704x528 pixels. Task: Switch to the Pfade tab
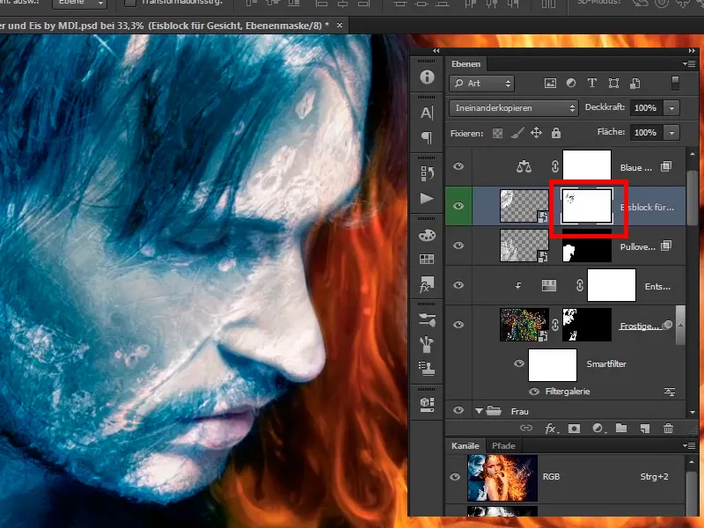point(503,446)
